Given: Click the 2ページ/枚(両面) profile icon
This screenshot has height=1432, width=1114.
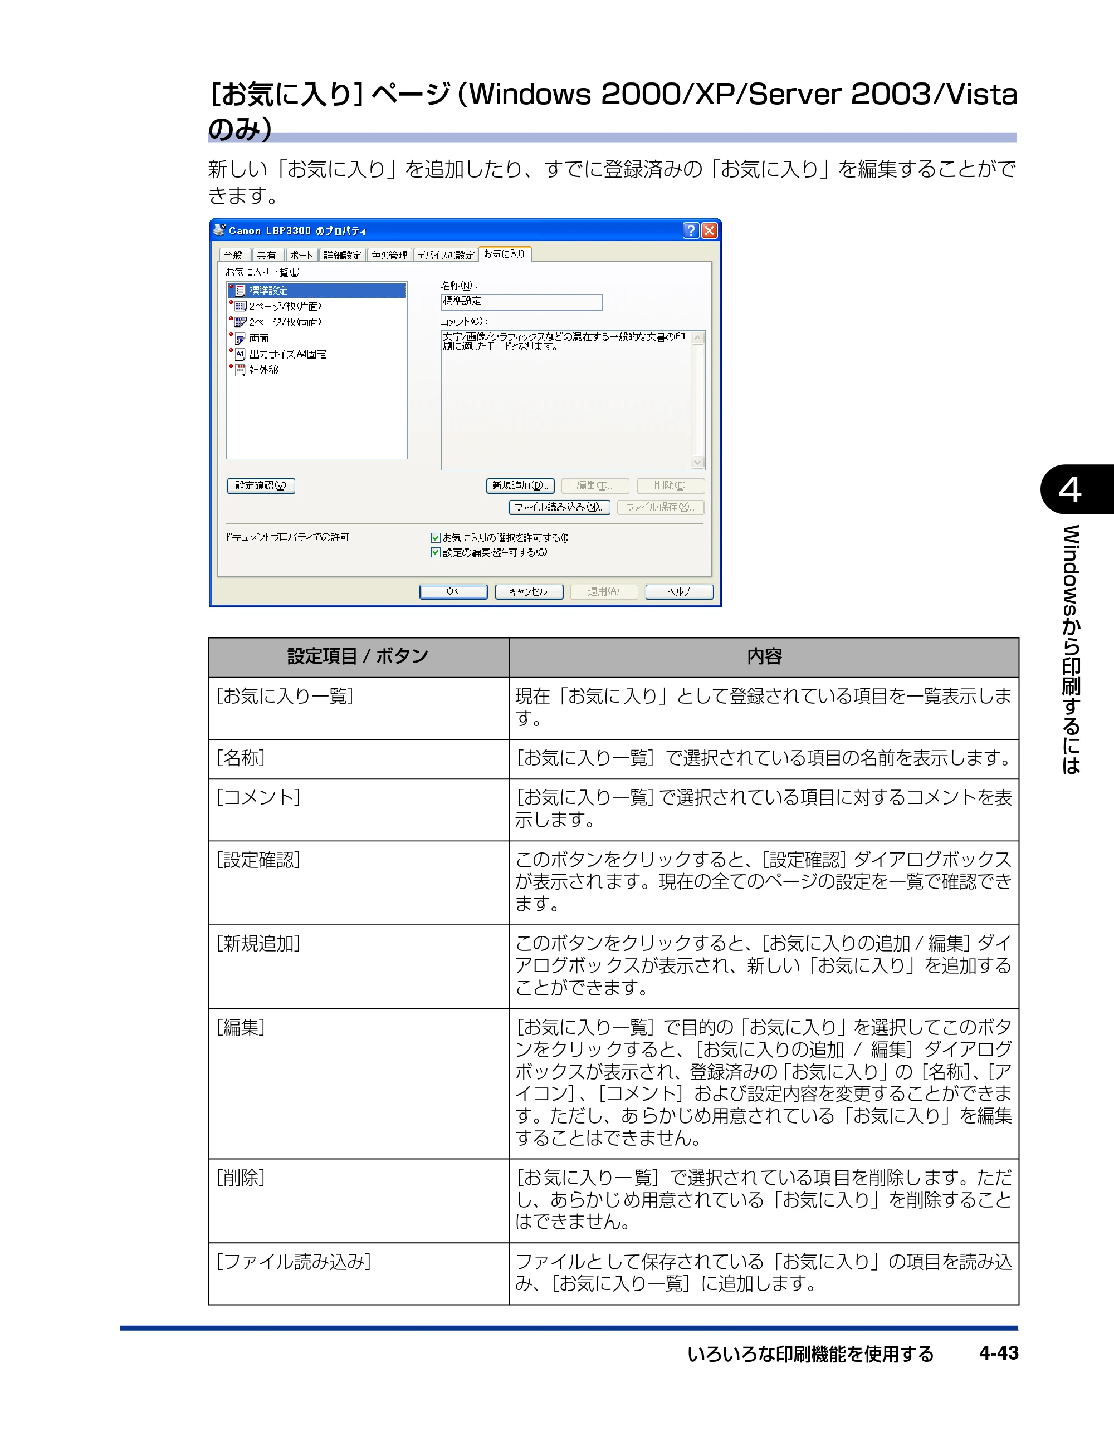Looking at the screenshot, I should coord(240,322).
